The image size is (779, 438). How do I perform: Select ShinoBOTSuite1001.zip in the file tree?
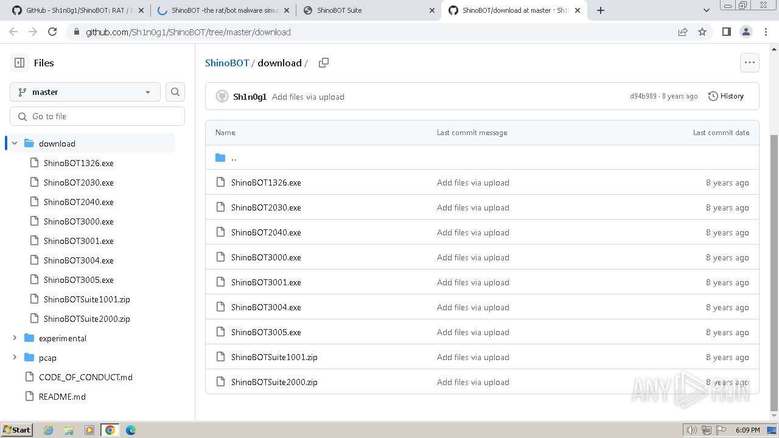[x=87, y=299]
